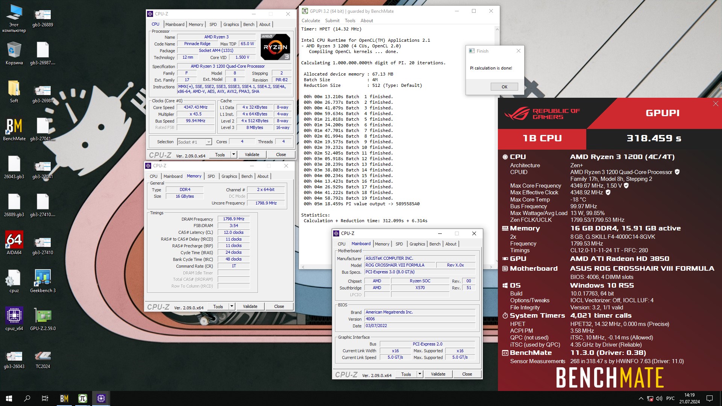Close the BenchMate result overlay
The width and height of the screenshot is (722, 406).
715,104
